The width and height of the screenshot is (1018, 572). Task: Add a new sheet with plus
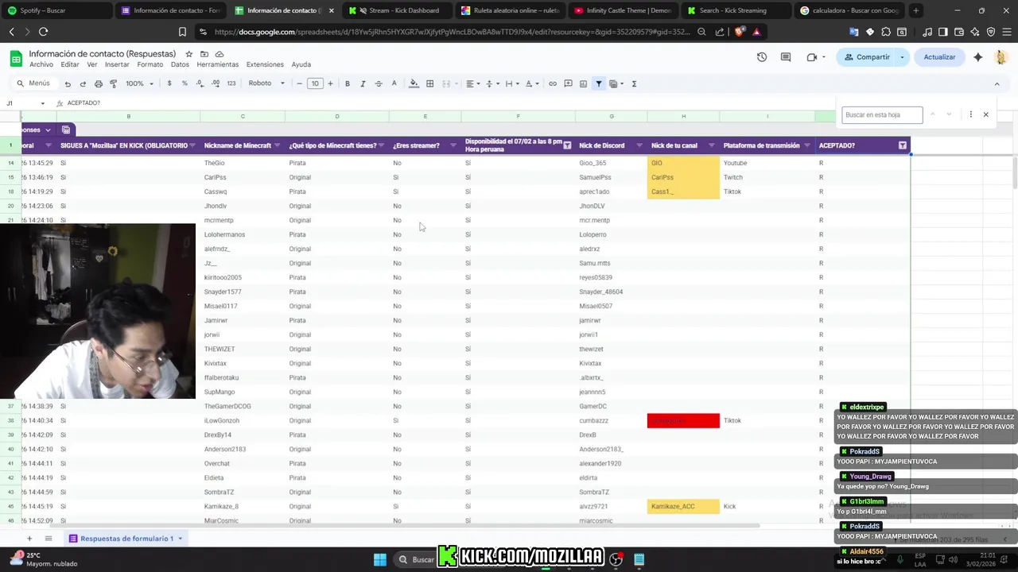tap(29, 539)
